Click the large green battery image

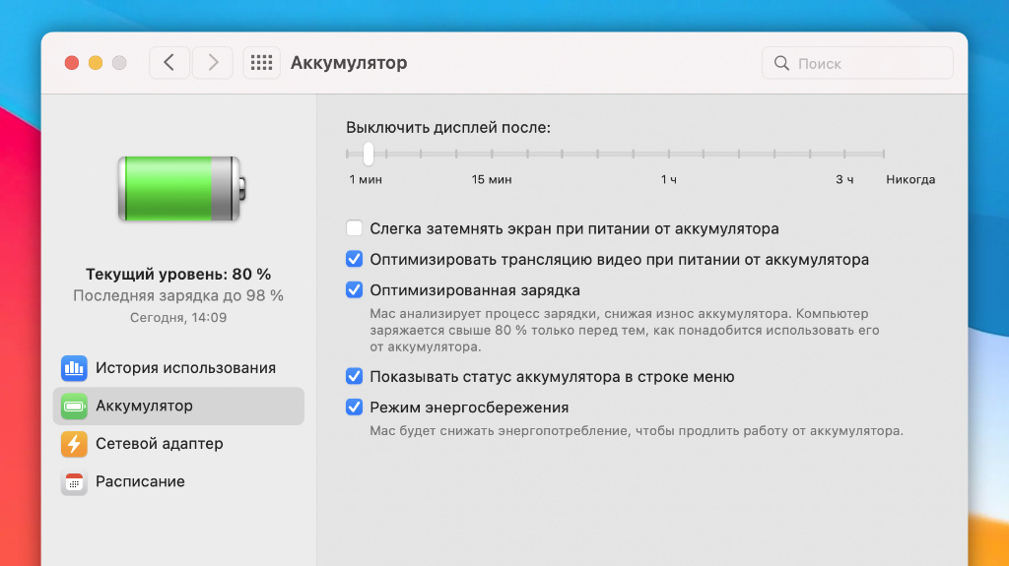pyautogui.click(x=181, y=188)
